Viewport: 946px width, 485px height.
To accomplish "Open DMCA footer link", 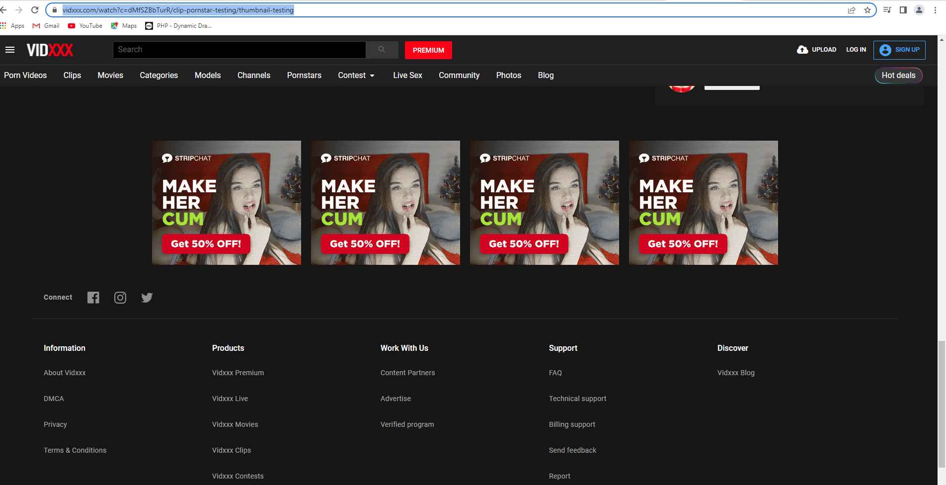I will click(54, 399).
